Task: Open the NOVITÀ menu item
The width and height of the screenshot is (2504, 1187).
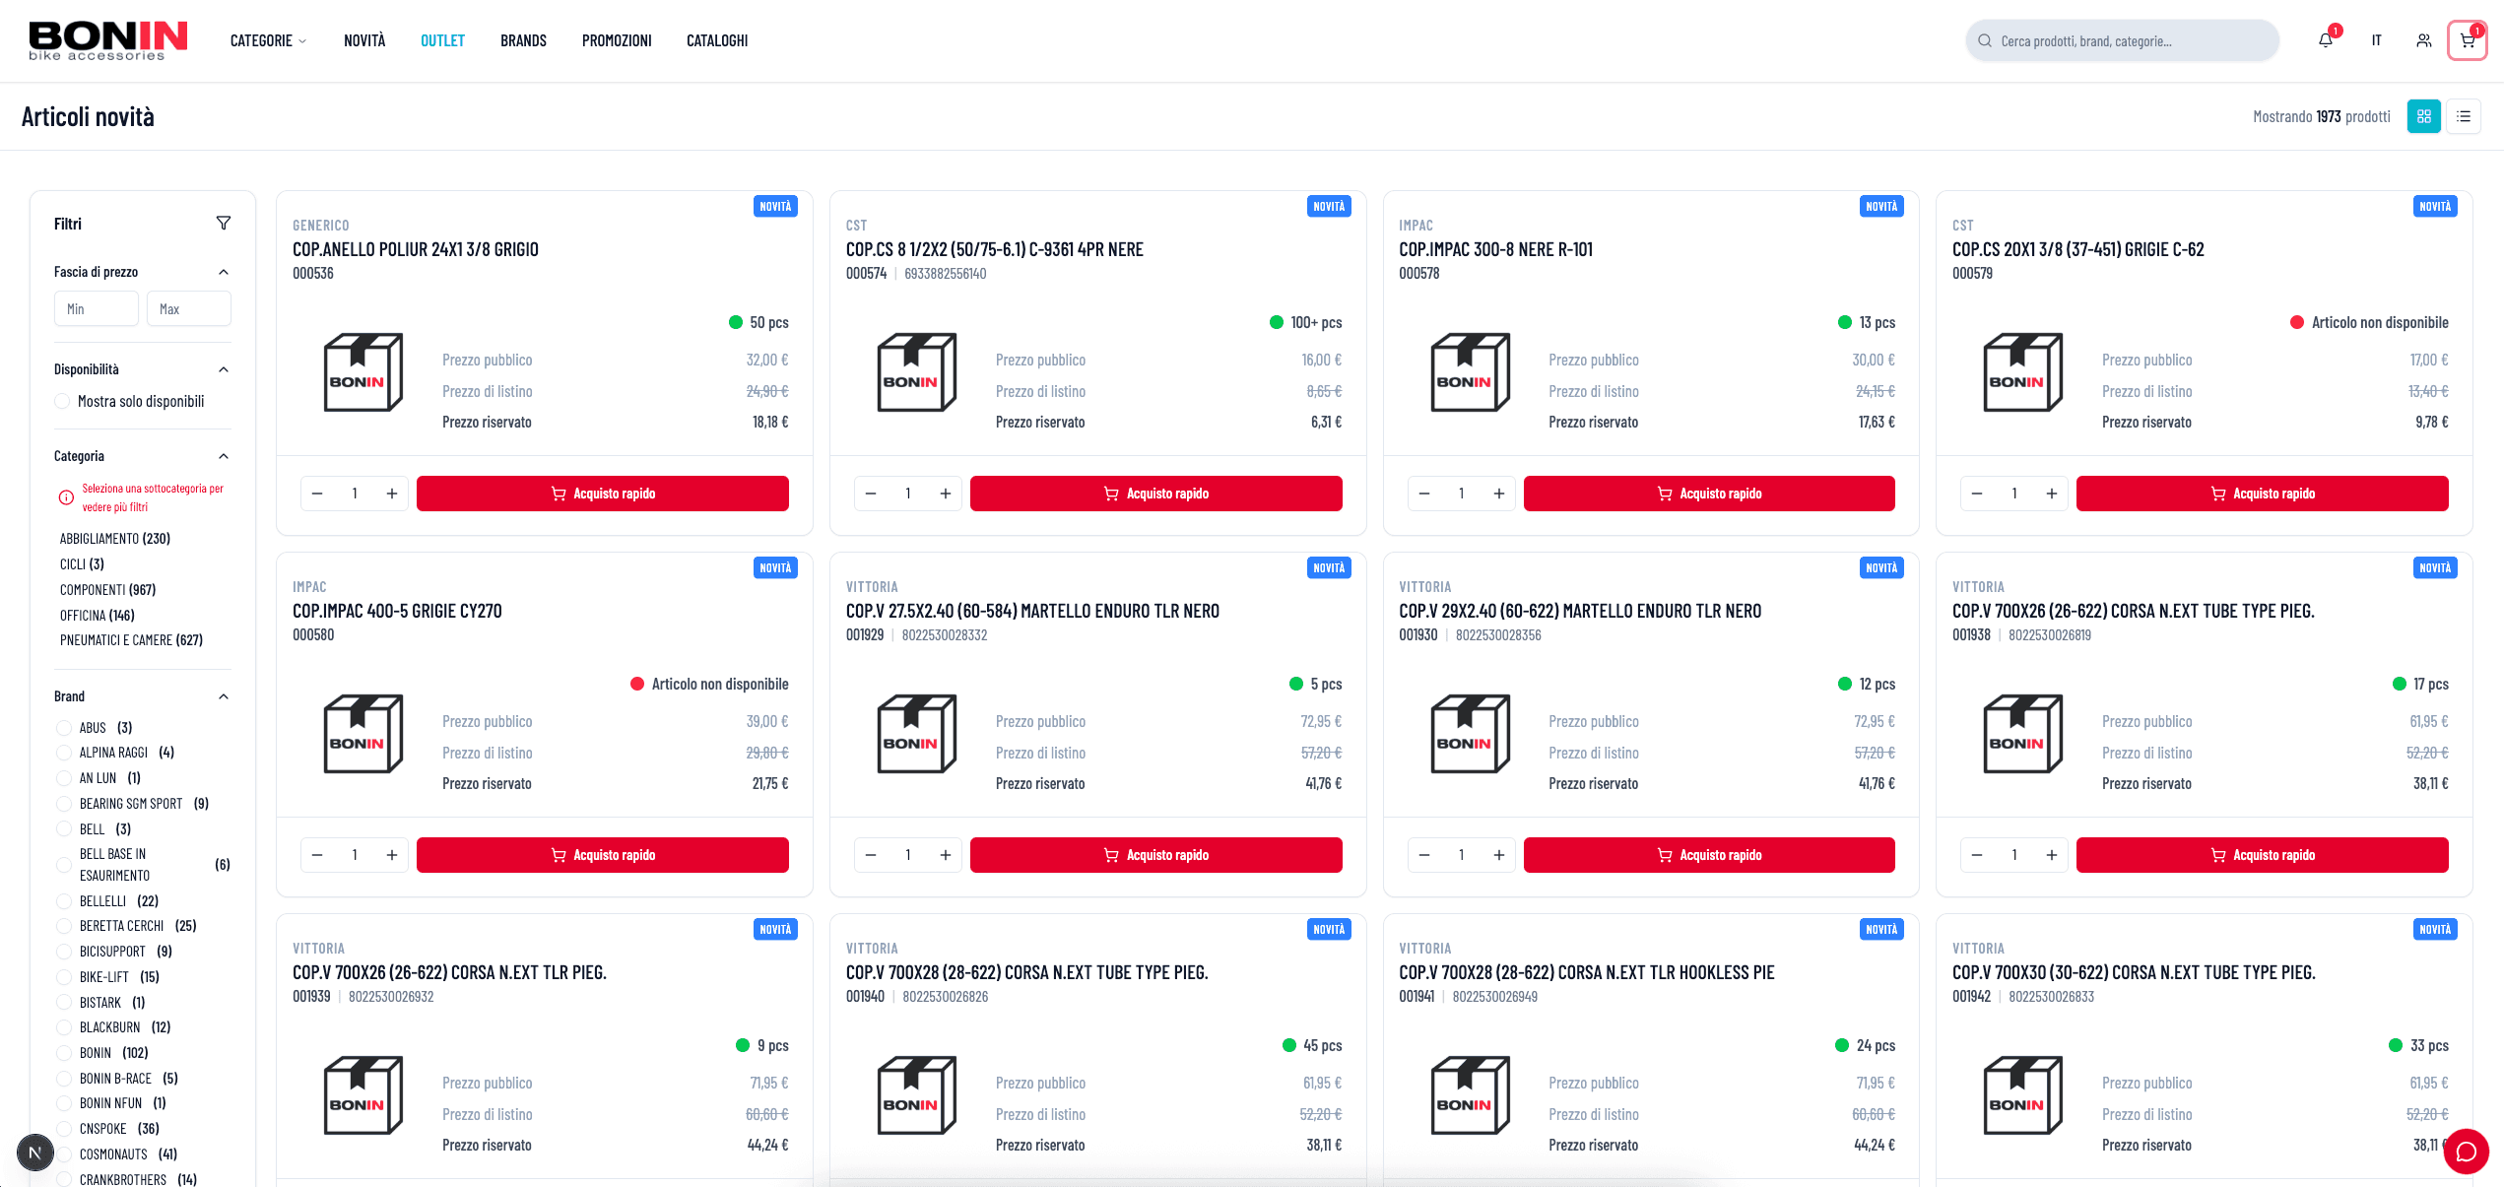Action: (x=364, y=40)
